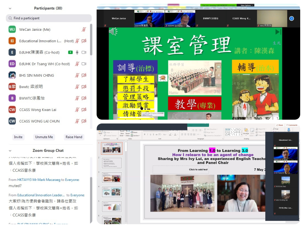The height and width of the screenshot is (228, 304).
Task: Open Comments in the PowerPoint window
Action: (x=292, y=125)
